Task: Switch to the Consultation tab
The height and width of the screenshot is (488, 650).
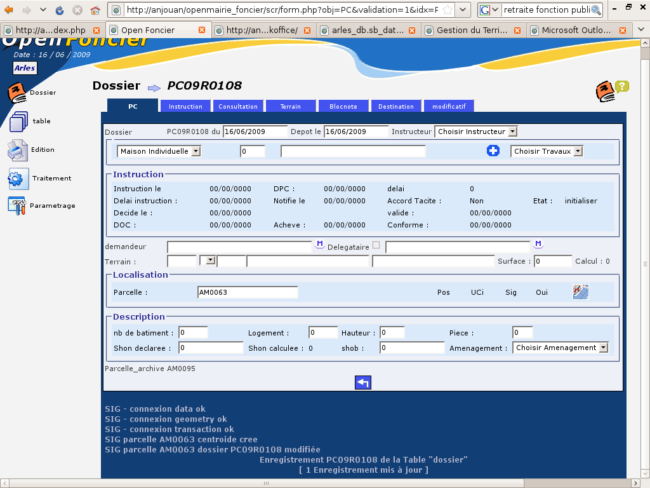Action: pyautogui.click(x=238, y=106)
